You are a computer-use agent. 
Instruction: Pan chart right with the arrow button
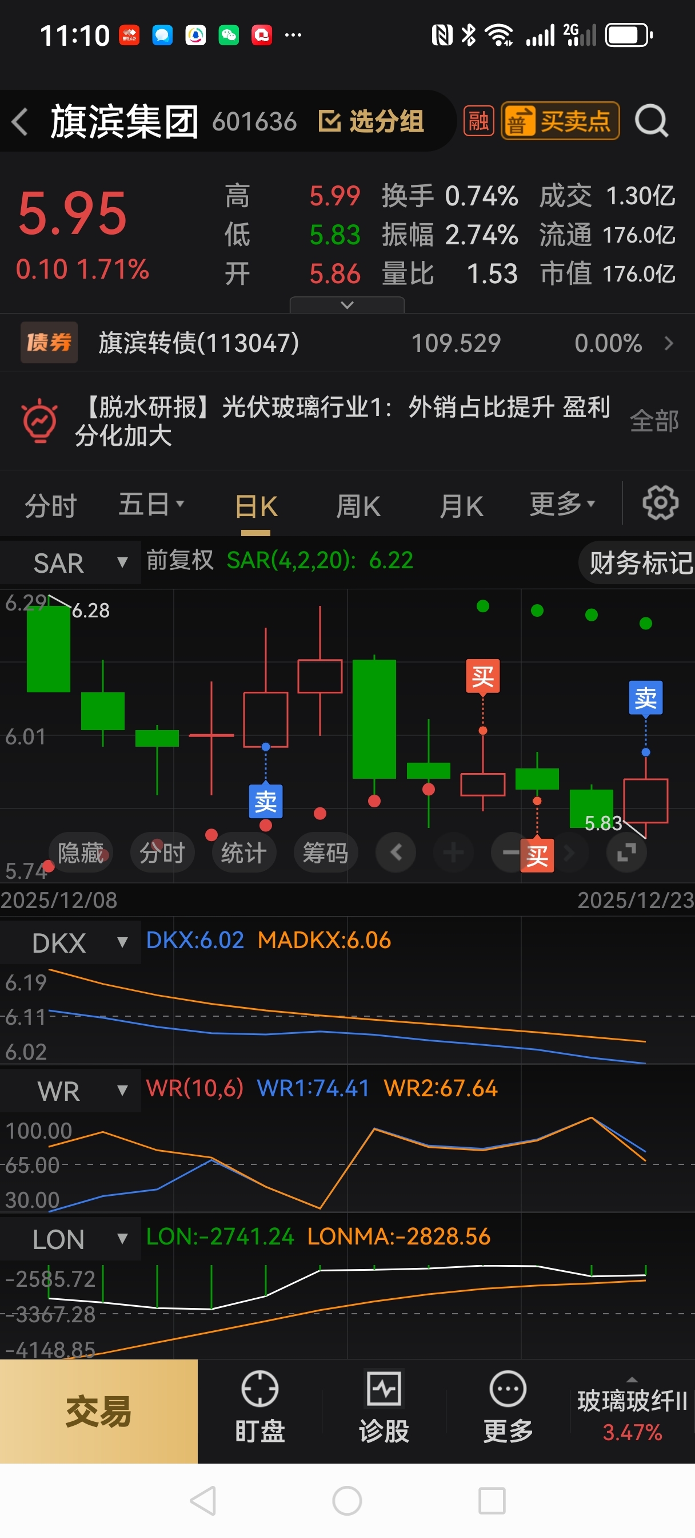pos(569,853)
